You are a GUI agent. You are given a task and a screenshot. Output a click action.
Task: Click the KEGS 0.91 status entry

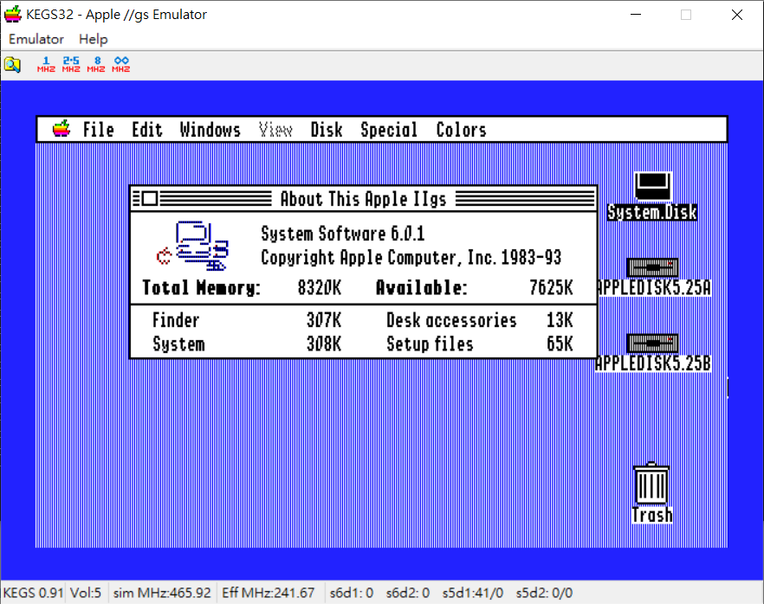pyautogui.click(x=33, y=593)
